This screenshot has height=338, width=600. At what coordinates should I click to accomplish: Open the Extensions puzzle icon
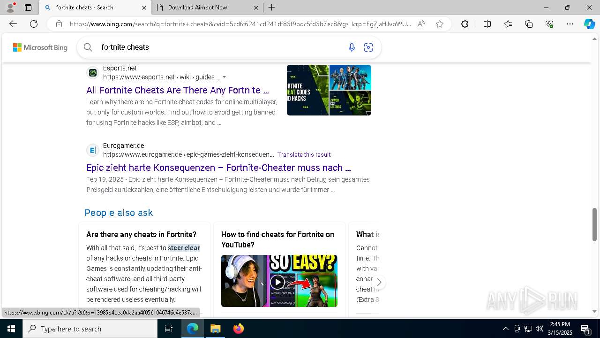point(465,24)
